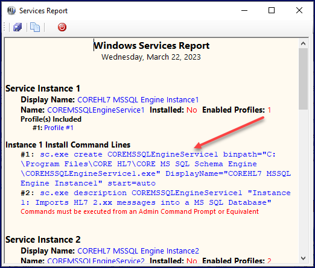
Task: Click the copy report toolbar icon
Action: (x=35, y=27)
